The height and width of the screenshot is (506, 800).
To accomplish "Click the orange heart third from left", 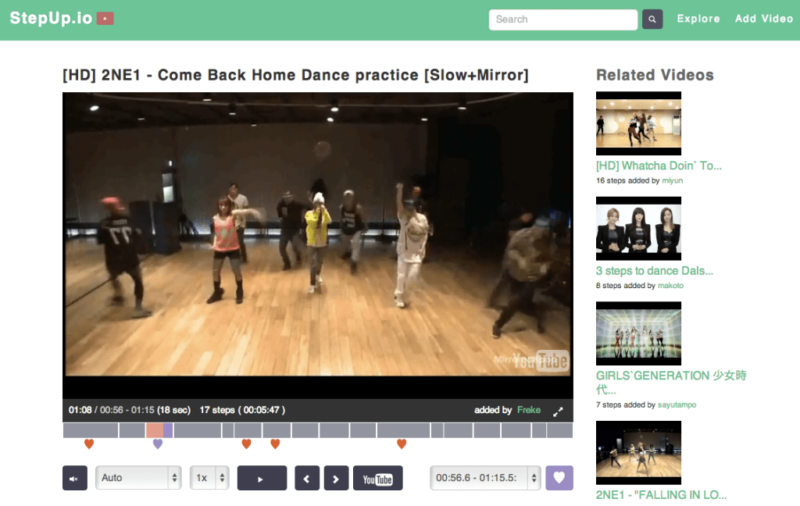I will (x=275, y=444).
